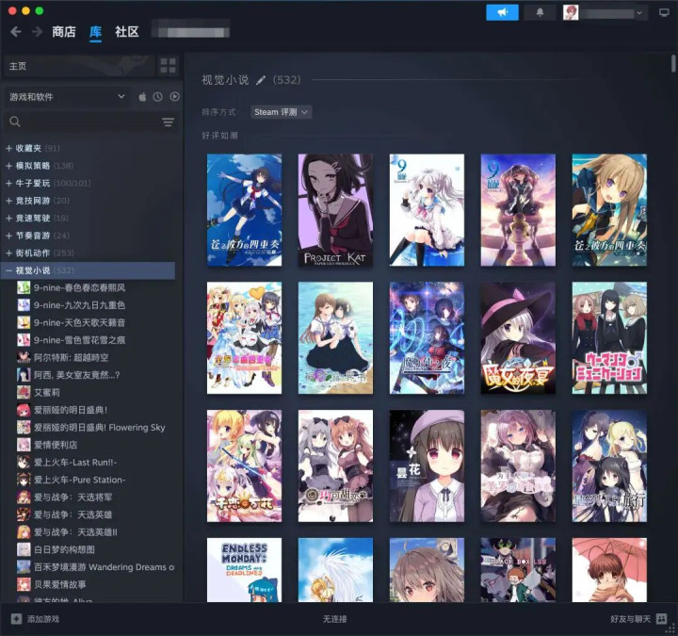Screen dimensions: 678x636
Task: Toggle the macOS-compatible games filter
Action: (143, 96)
